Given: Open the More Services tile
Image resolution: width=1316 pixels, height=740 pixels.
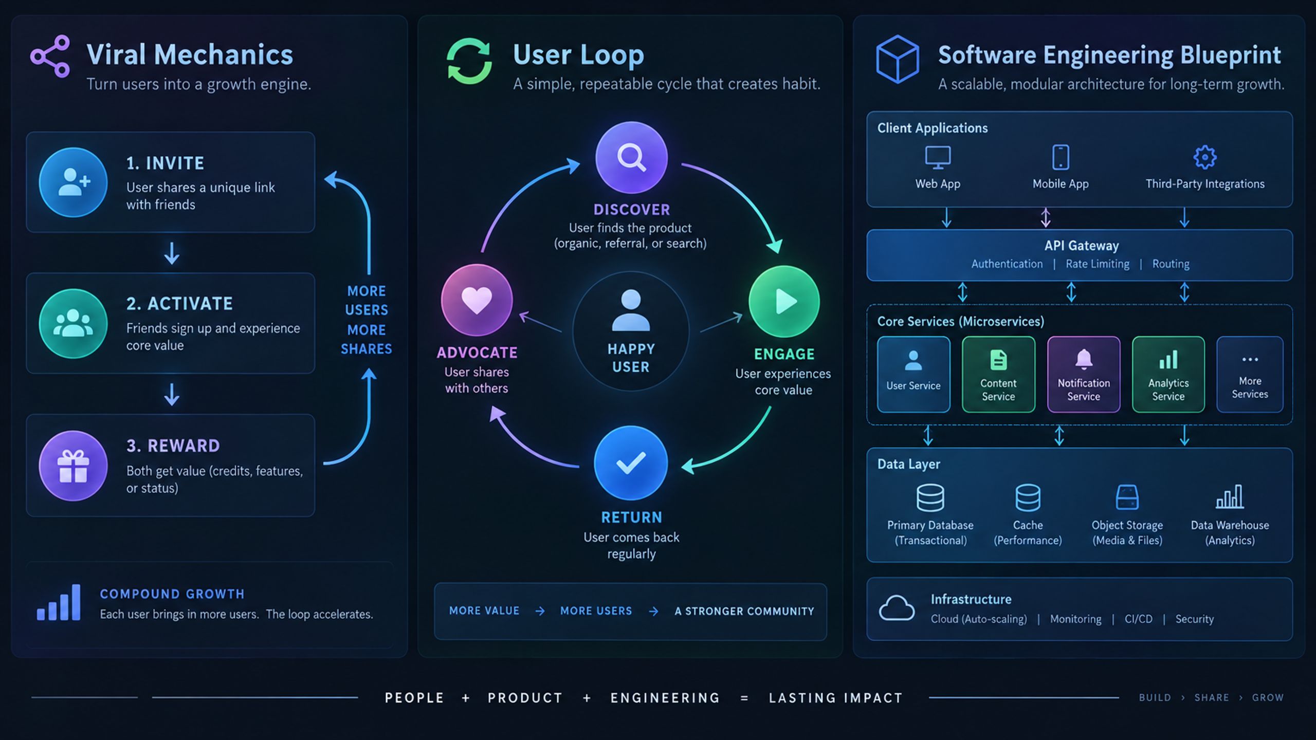Looking at the screenshot, I should pos(1250,374).
